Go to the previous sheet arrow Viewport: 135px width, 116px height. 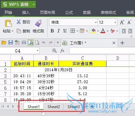tap(8, 107)
